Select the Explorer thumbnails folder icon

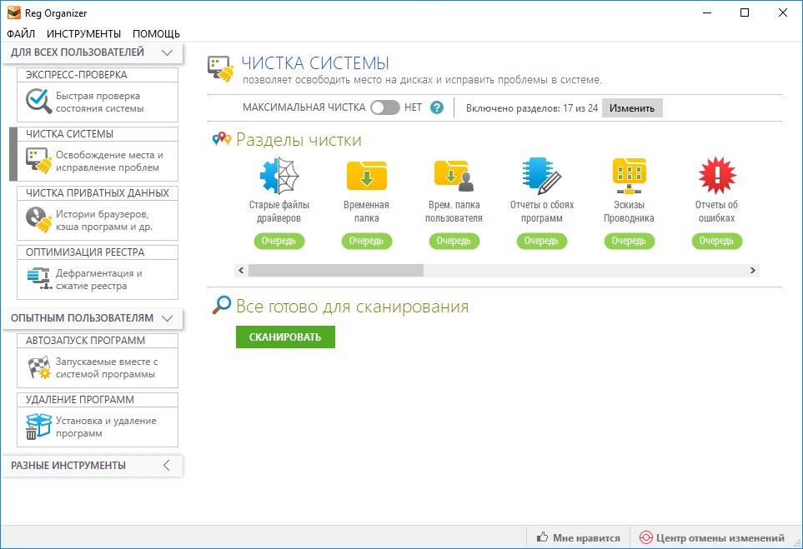[x=629, y=176]
